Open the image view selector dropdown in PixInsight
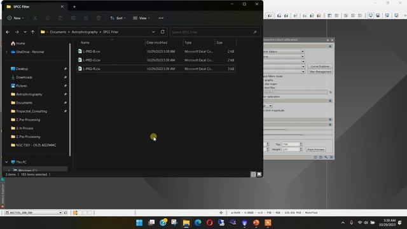Screen dimensions: 407x229 tap(60, 212)
